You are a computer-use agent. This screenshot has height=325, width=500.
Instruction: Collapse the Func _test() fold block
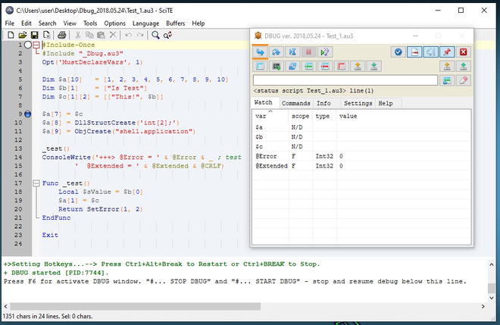tap(38, 183)
